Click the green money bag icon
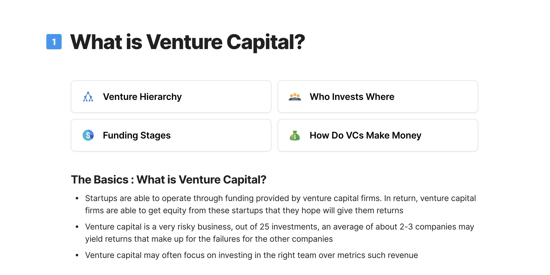 tap(295, 135)
